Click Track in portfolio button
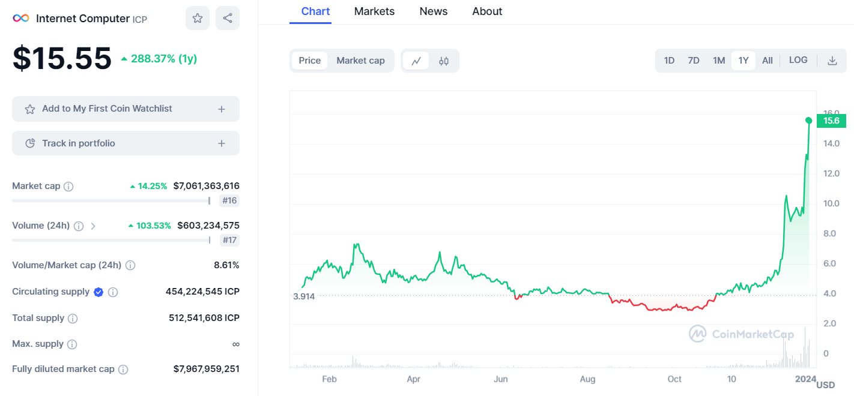Viewport: 854px width, 396px height. tap(126, 143)
